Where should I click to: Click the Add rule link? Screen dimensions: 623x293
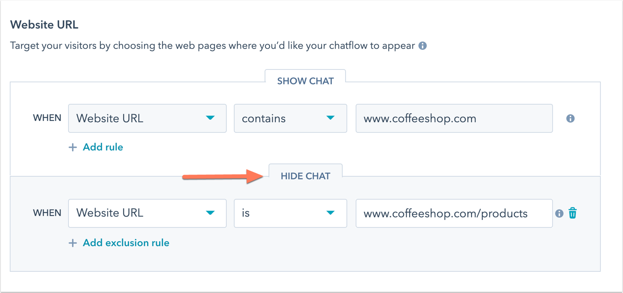(x=103, y=147)
